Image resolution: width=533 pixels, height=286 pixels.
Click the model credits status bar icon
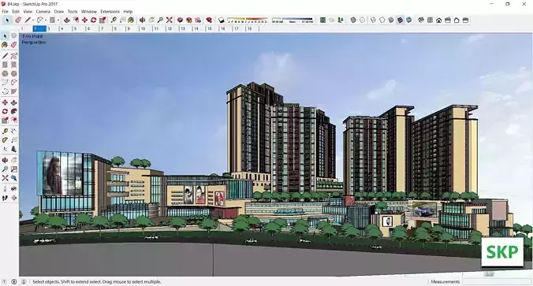point(14,281)
